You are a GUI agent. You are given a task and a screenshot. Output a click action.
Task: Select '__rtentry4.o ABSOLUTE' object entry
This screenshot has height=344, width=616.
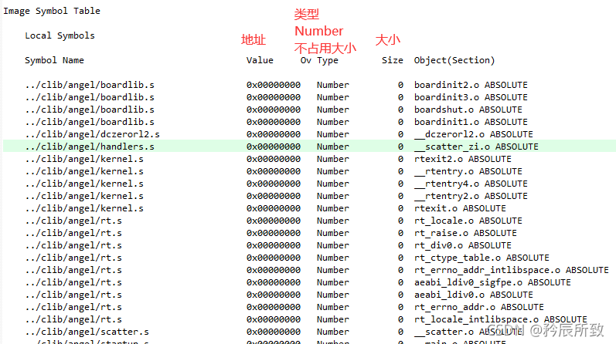(471, 184)
